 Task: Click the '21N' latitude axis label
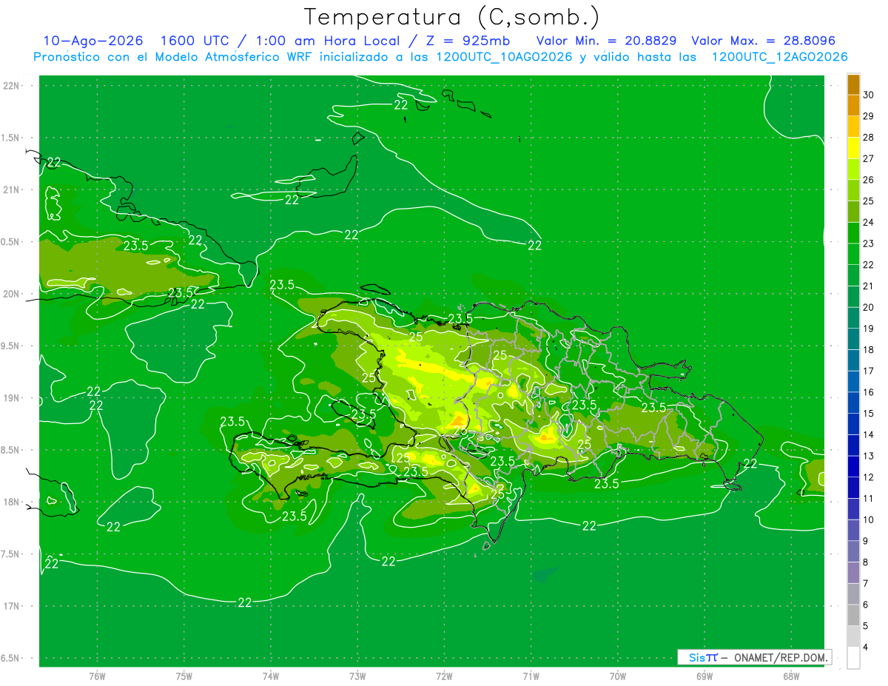coord(12,189)
